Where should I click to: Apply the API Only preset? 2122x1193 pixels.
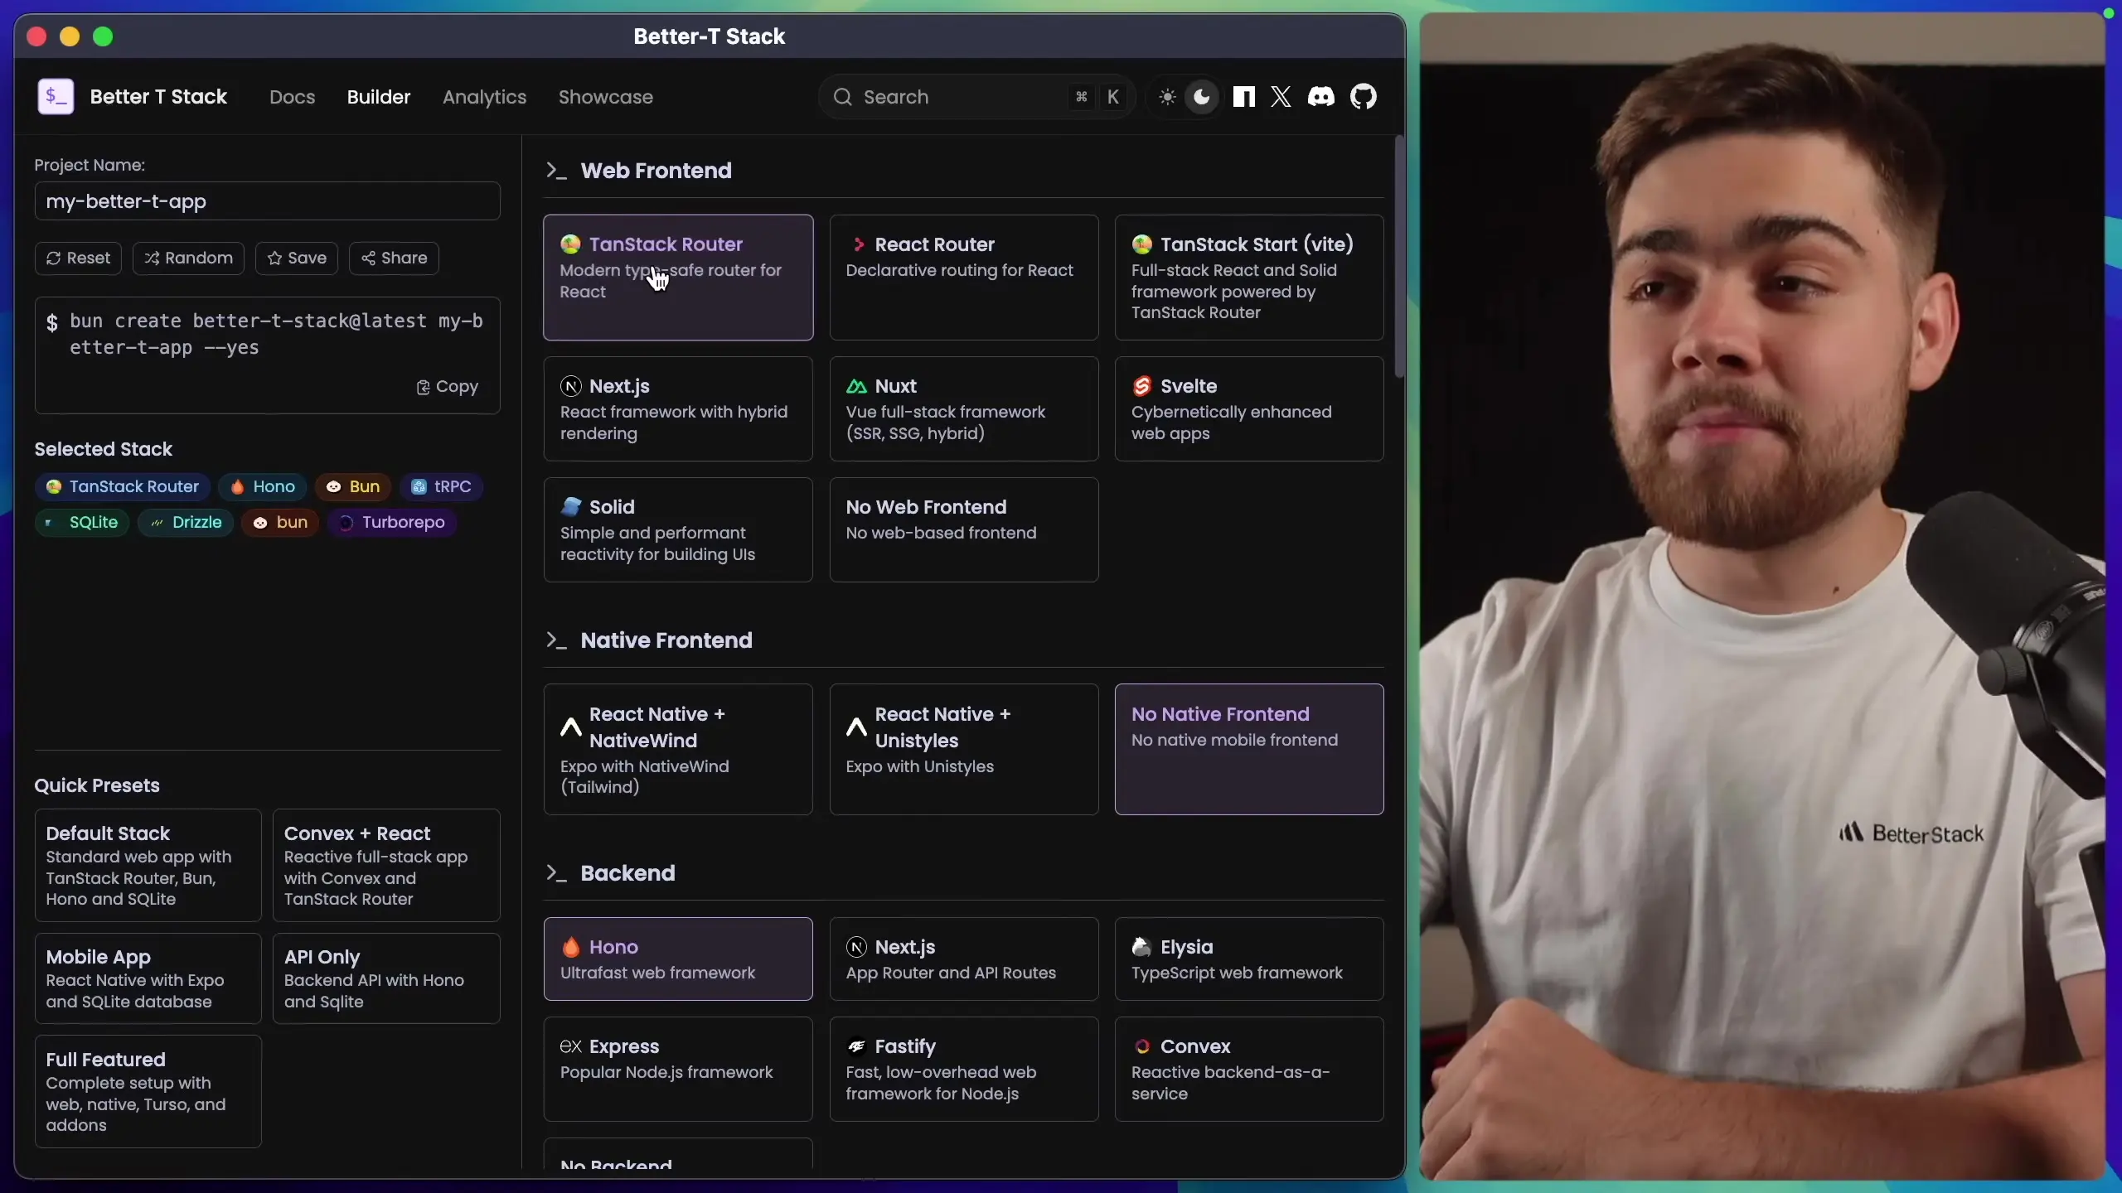coord(386,979)
